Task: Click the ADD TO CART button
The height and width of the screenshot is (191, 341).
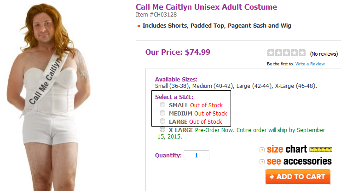Action: click(x=298, y=176)
